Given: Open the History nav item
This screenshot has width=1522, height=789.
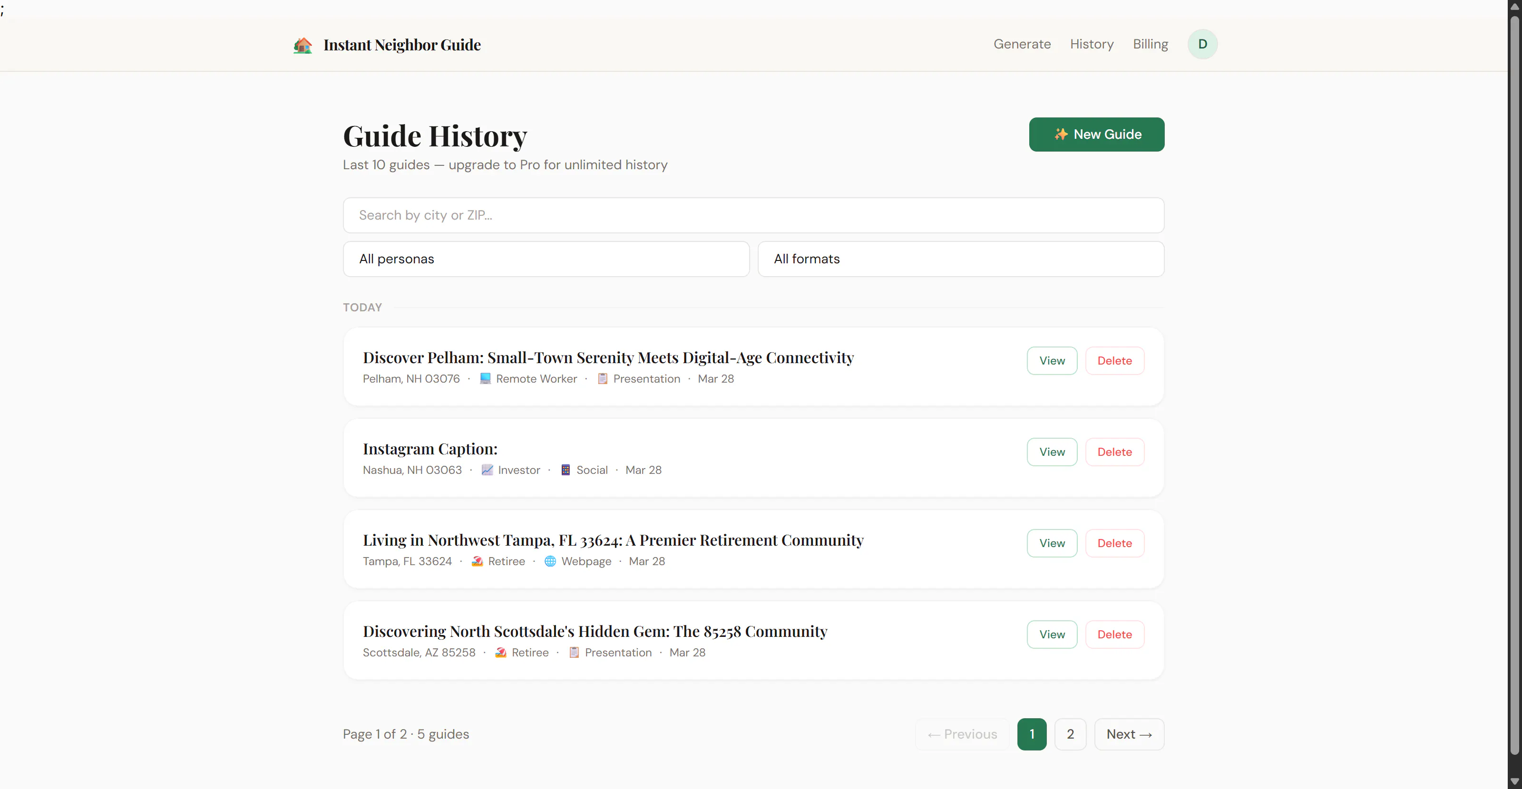Looking at the screenshot, I should 1092,44.
